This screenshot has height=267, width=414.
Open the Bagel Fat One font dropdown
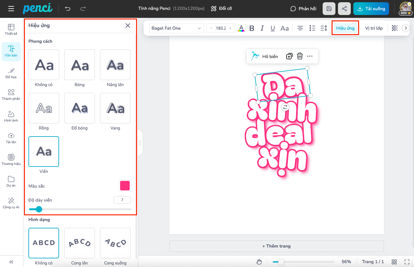coord(177,28)
